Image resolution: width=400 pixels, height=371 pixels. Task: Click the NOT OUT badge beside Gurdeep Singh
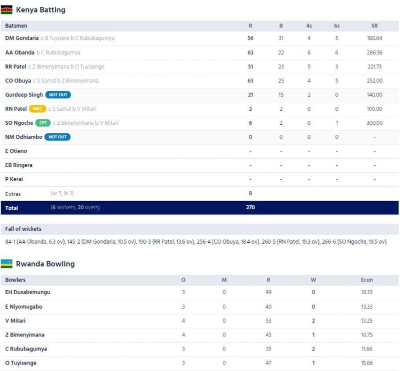pos(58,95)
